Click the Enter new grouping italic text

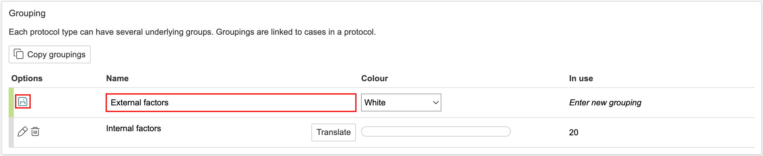pos(605,103)
